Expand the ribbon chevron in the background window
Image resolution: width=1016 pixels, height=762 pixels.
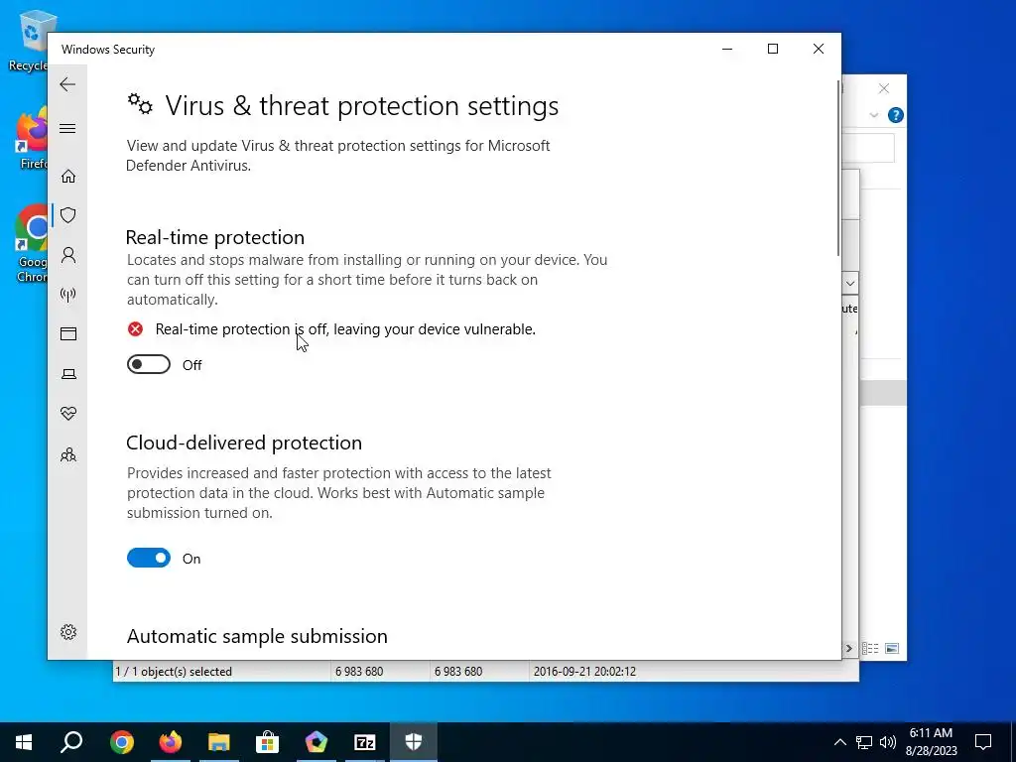click(873, 115)
